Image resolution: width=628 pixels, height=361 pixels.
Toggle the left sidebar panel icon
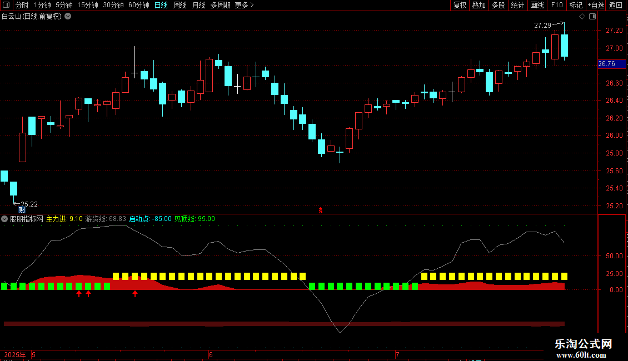tap(6, 5)
